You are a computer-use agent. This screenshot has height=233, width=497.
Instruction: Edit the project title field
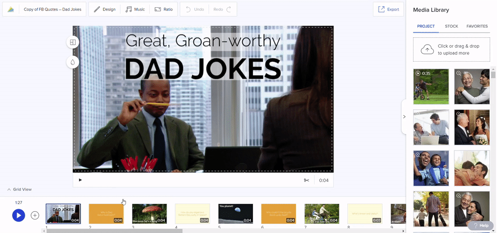52,9
